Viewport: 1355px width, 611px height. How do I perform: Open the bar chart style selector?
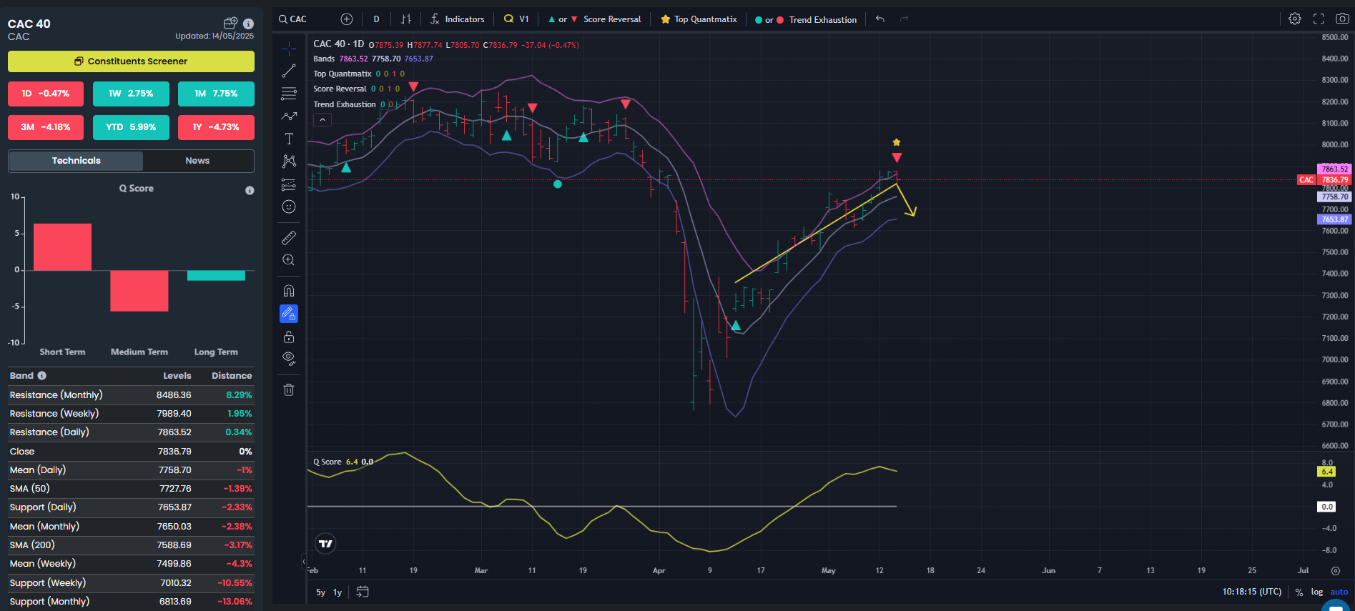pyautogui.click(x=406, y=19)
